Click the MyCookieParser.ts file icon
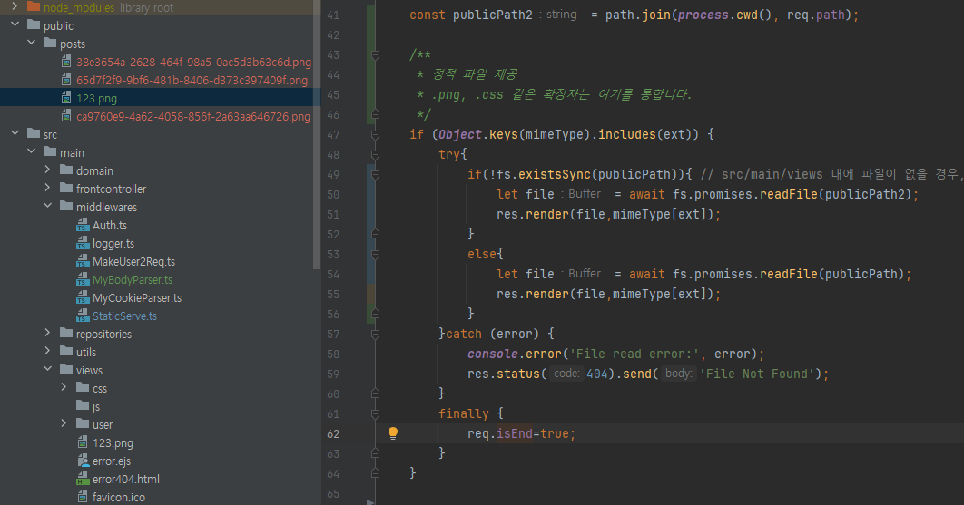 point(83,298)
